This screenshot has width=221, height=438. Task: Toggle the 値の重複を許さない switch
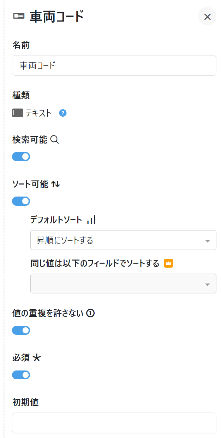(21, 330)
